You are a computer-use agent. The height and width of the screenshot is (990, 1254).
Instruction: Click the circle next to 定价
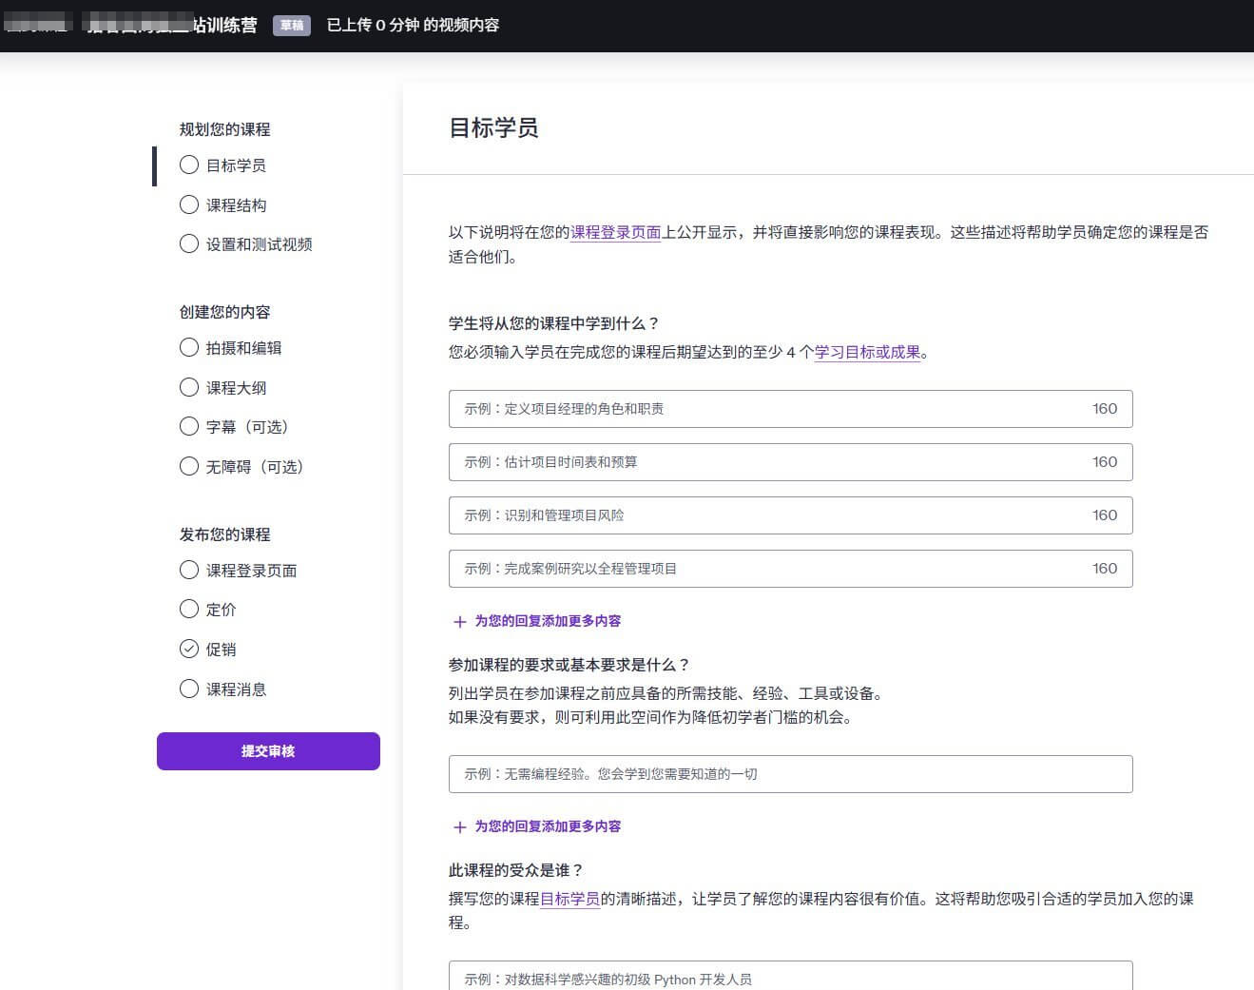[x=189, y=609]
